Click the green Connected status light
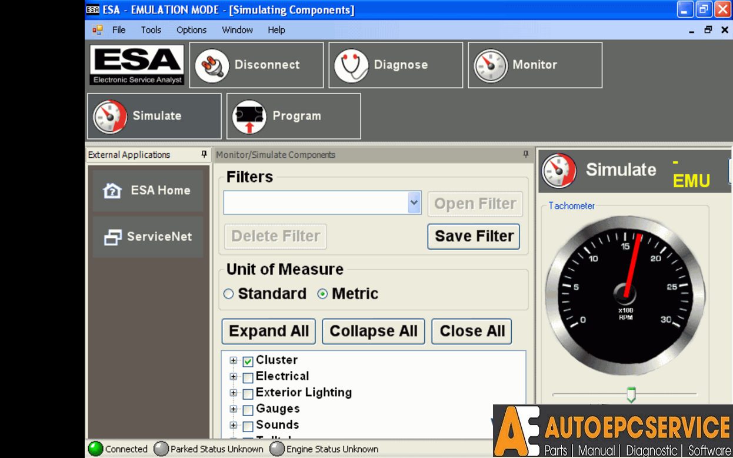The width and height of the screenshot is (733, 458). [x=95, y=449]
